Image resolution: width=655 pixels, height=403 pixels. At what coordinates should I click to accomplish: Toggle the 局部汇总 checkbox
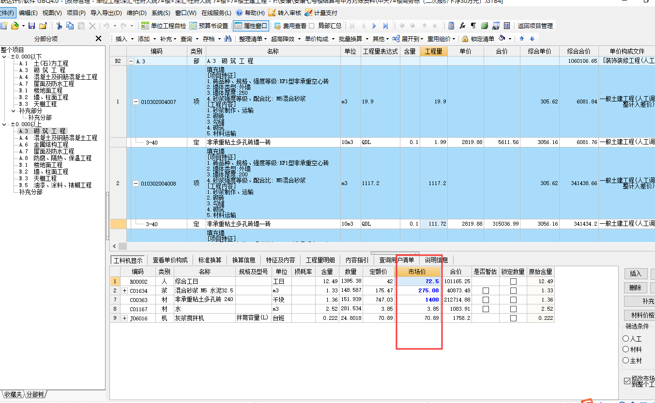pyautogui.click(x=312, y=26)
